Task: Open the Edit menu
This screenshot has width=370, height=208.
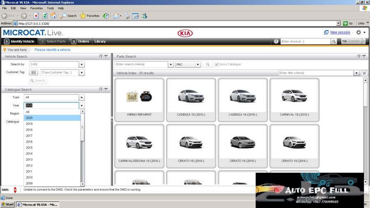Action: pos(13,8)
